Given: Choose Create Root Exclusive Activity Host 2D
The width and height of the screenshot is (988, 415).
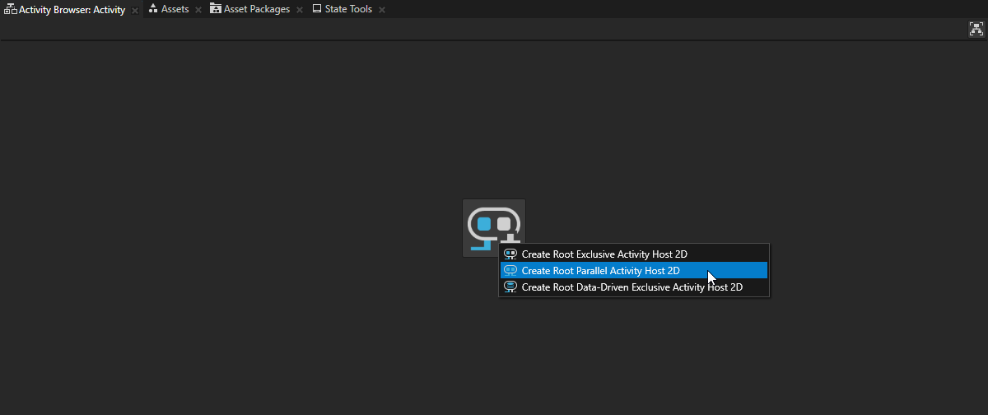Looking at the screenshot, I should point(634,254).
